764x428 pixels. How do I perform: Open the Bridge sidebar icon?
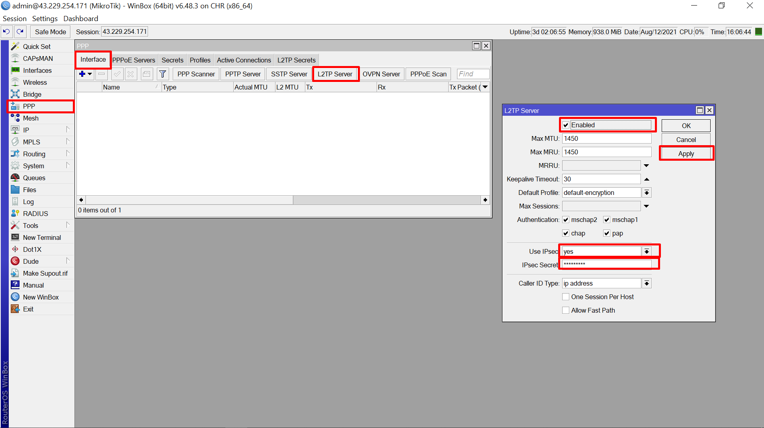(15, 94)
